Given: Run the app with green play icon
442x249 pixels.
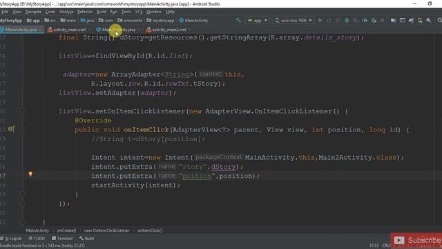Looking at the screenshot, I should (320, 20).
